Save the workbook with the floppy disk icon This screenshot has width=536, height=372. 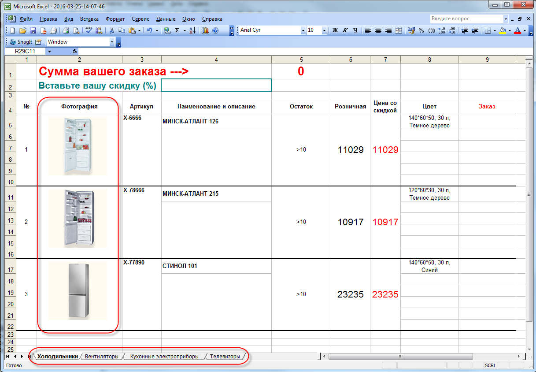coord(33,30)
